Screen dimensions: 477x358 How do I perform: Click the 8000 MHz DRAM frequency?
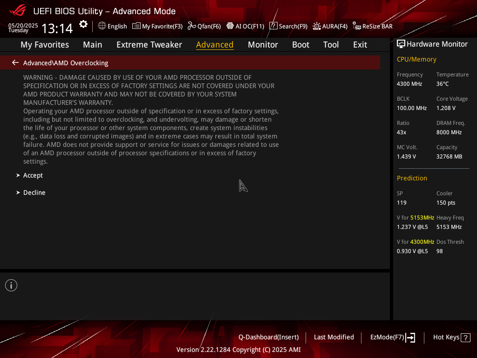(449, 132)
